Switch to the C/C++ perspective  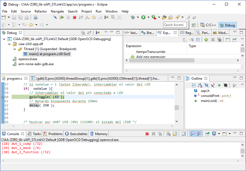coord(209,25)
